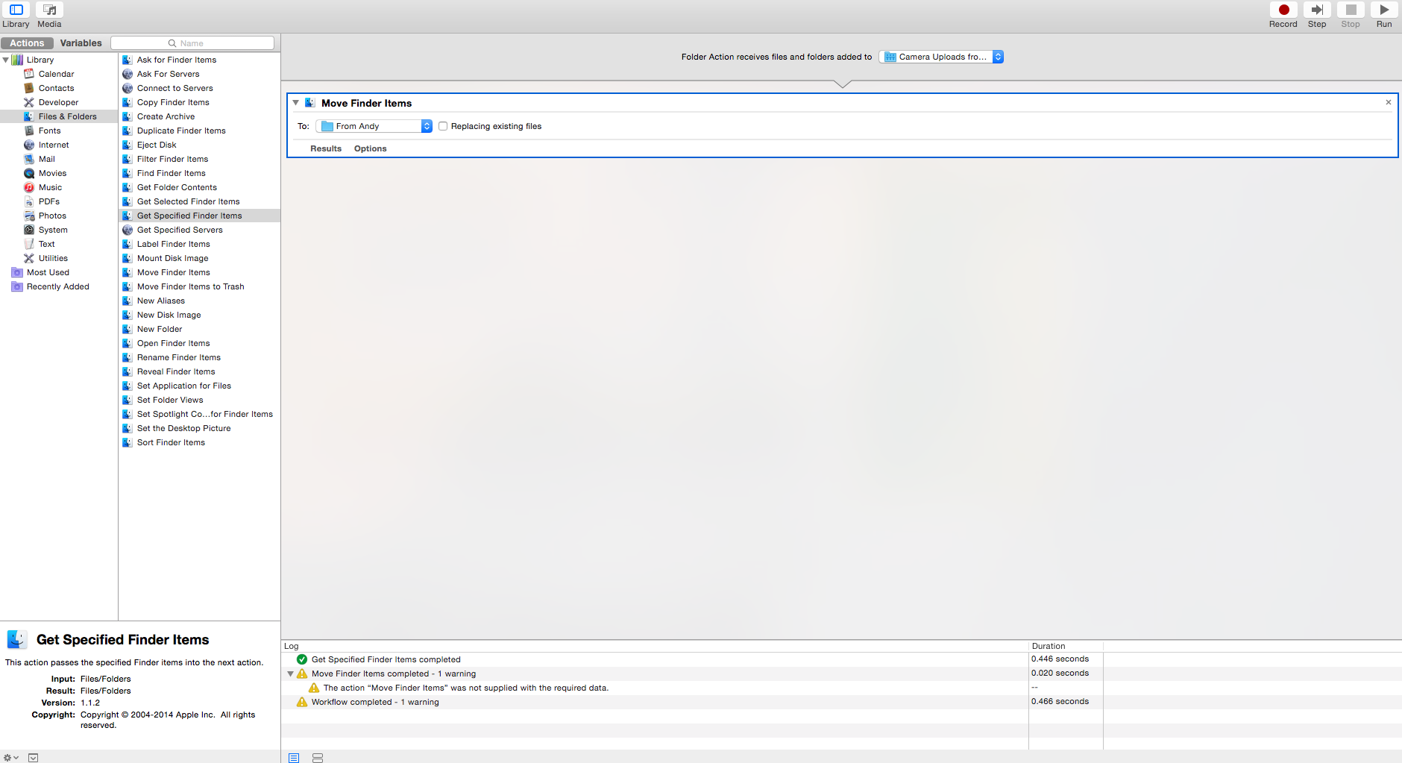Show log view icon at bottom
The height and width of the screenshot is (763, 1402).
click(294, 758)
